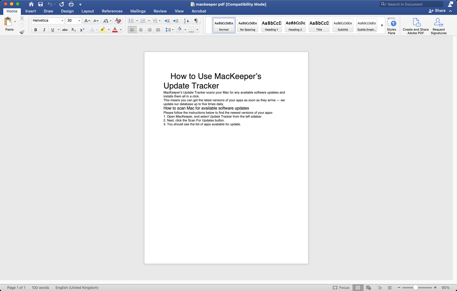Justify the text
This screenshot has height=291, width=457.
pos(158,30)
